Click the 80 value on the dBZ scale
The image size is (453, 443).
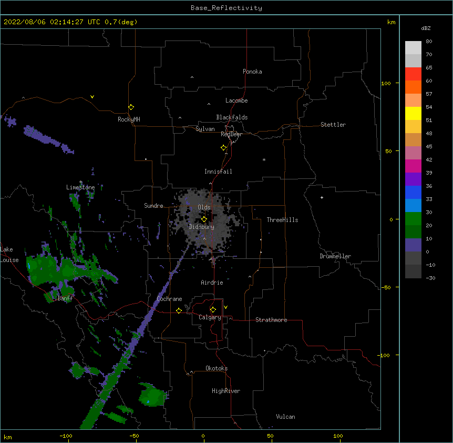click(x=429, y=42)
